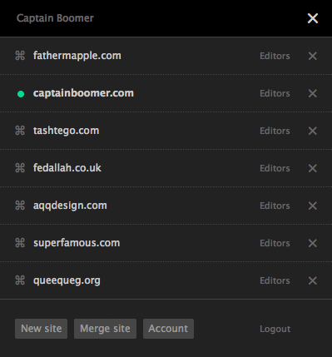Click the green active dot for captainboomer.com
The image size is (332, 357).
click(x=21, y=94)
